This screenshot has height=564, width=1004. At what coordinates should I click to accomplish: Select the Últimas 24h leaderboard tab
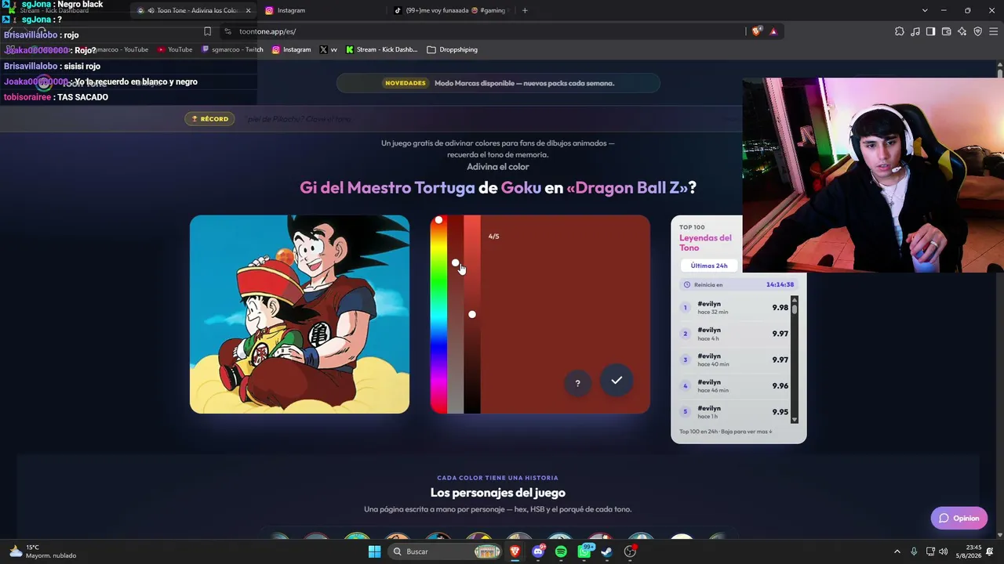pyautogui.click(x=709, y=266)
